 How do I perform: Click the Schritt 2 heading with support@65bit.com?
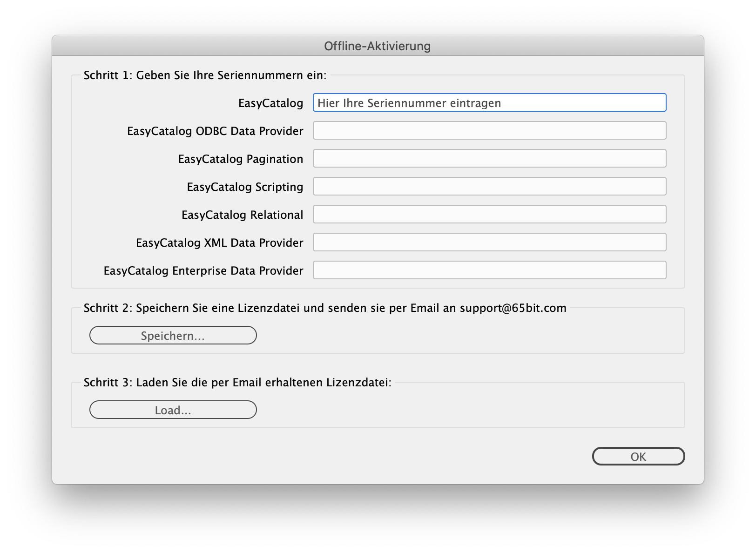pos(324,308)
